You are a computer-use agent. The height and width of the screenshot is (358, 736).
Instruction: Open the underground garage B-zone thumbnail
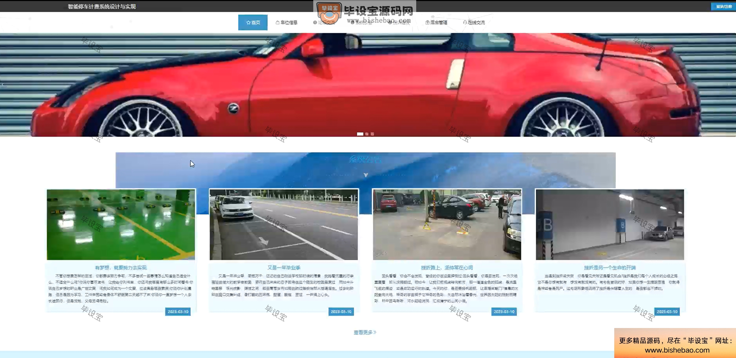click(610, 224)
